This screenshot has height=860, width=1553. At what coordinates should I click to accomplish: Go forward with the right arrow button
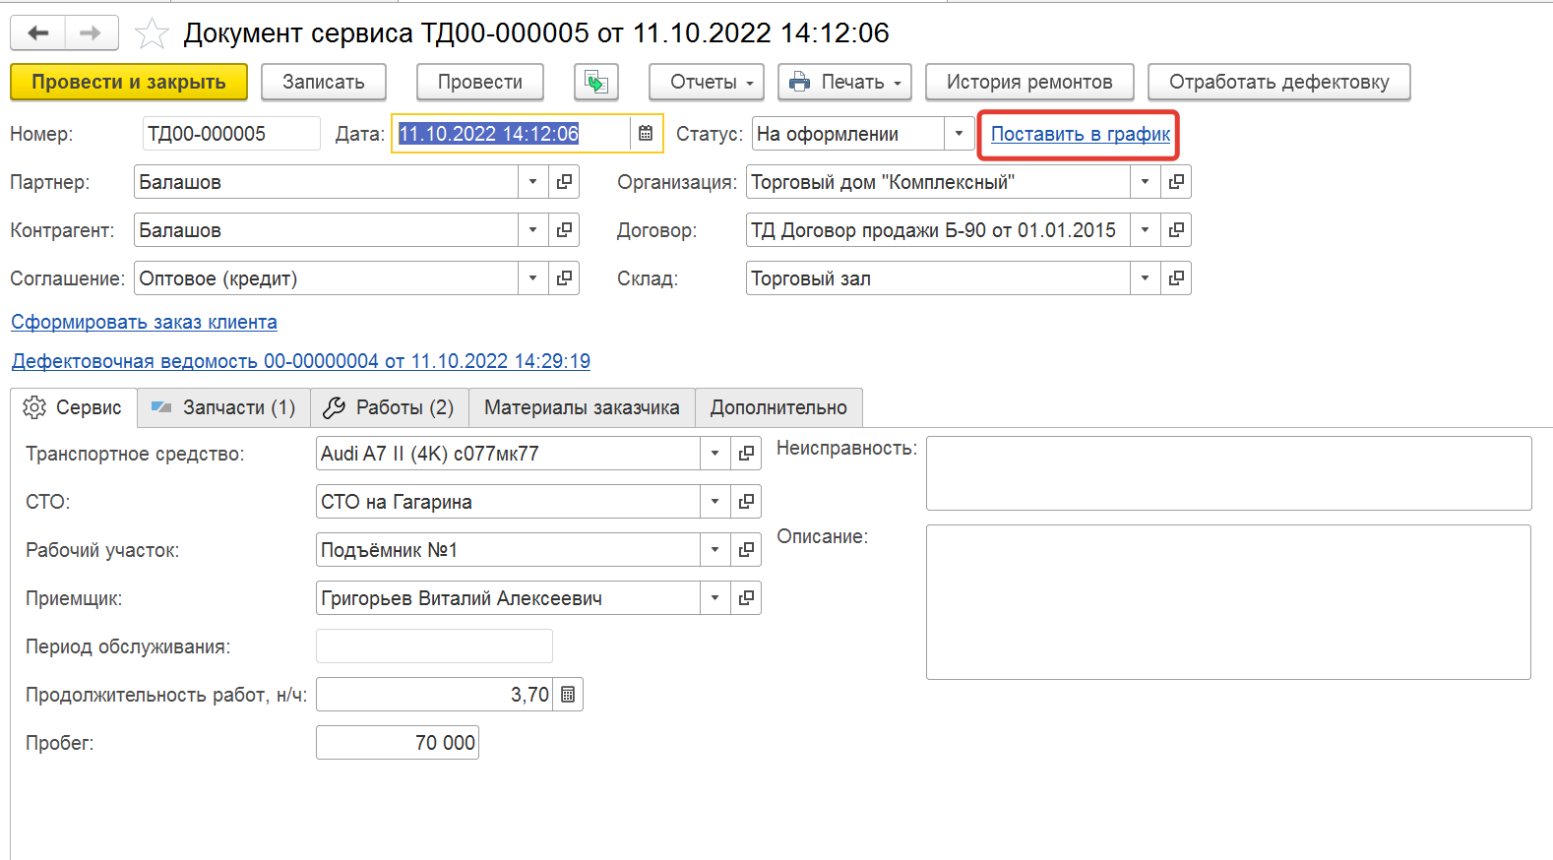point(92,32)
